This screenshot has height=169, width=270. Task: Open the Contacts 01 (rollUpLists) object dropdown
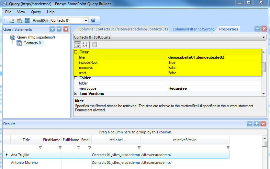pos(264,37)
